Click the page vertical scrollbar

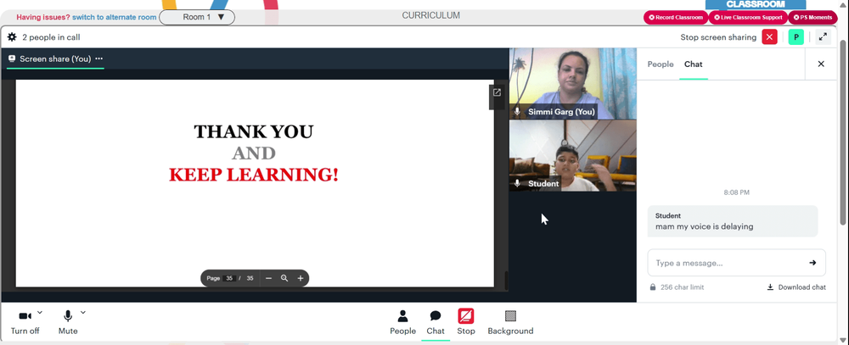(844, 131)
